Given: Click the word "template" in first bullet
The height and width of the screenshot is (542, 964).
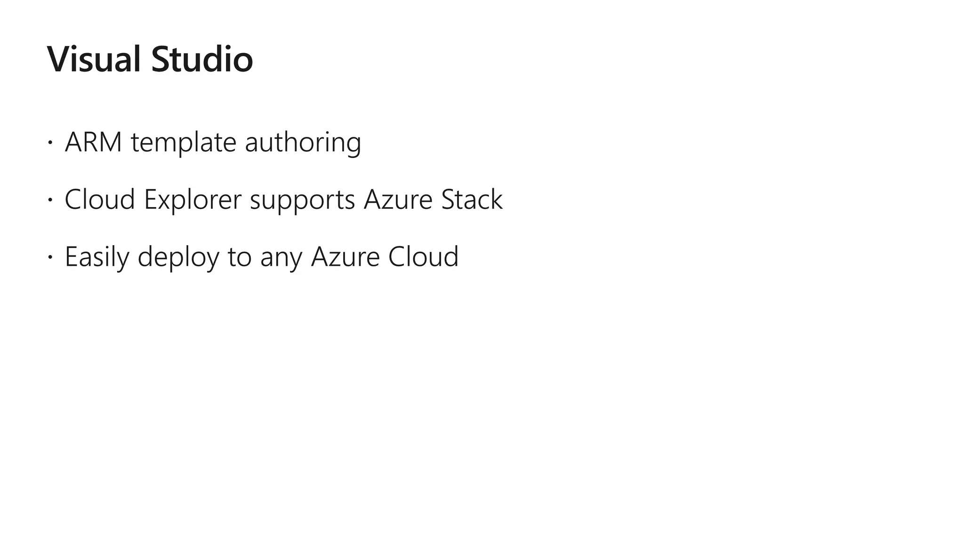Looking at the screenshot, I should (184, 142).
